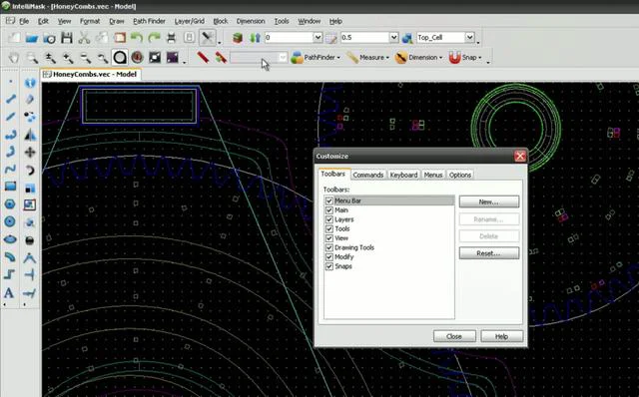Uncheck the Main toolbar checkbox
This screenshot has width=639, height=397.
329,210
